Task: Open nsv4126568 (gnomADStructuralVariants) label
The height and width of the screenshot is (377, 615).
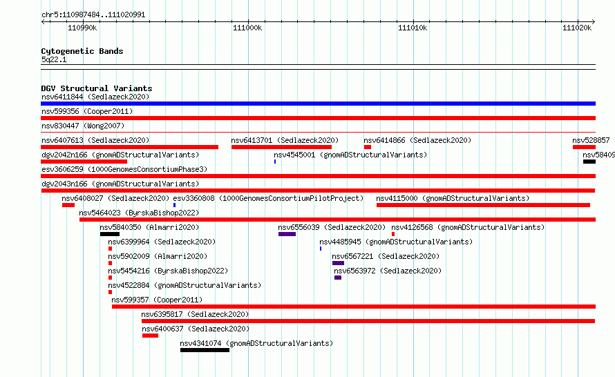Action: point(468,227)
